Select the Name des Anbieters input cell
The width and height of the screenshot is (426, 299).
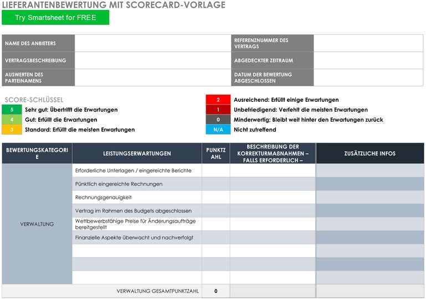pyautogui.click(x=153, y=43)
